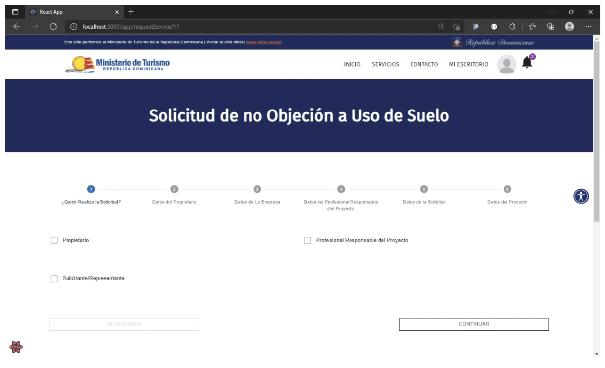Open the browser profile icon

[x=570, y=26]
